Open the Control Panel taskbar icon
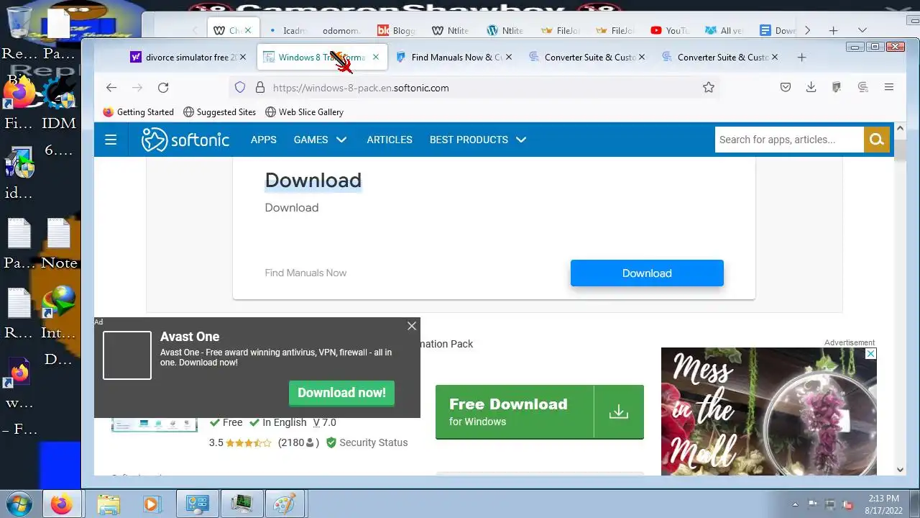This screenshot has width=920, height=518. 198,504
